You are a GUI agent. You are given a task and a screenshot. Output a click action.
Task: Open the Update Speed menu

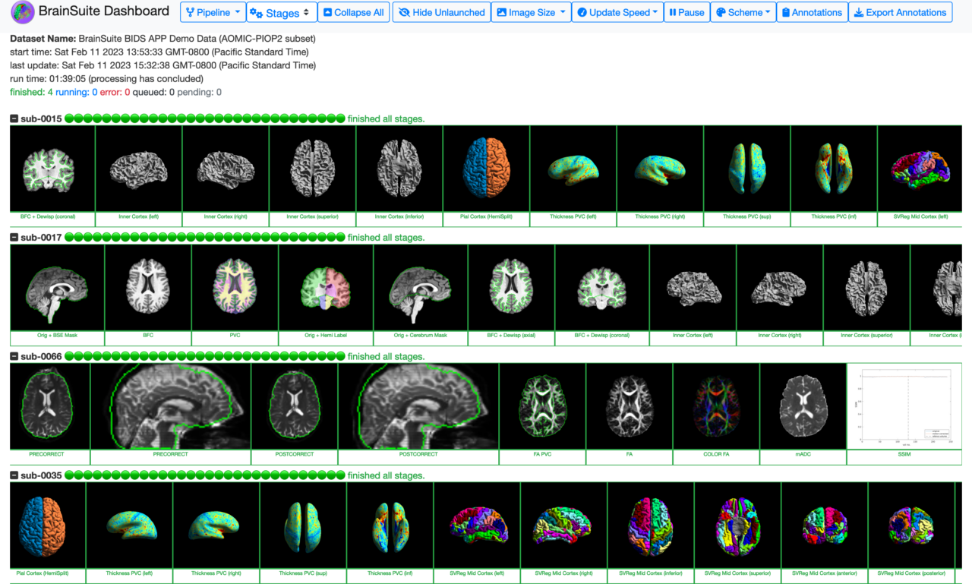[x=617, y=12]
